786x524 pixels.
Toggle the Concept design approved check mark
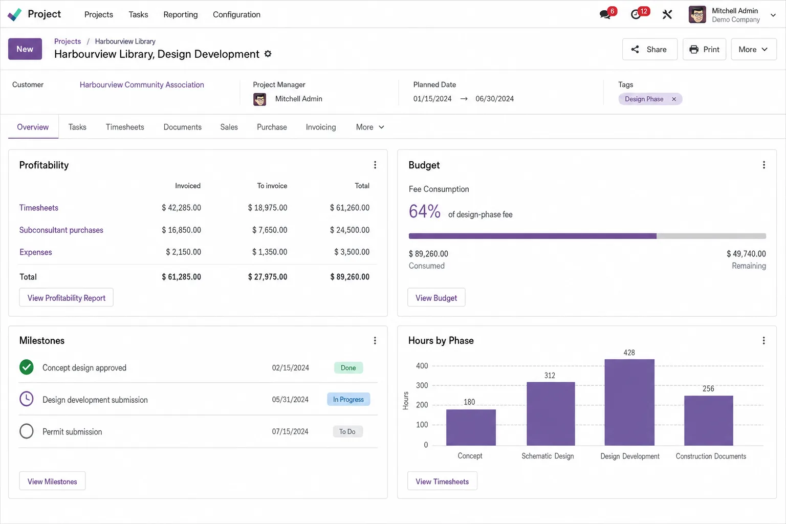click(27, 367)
